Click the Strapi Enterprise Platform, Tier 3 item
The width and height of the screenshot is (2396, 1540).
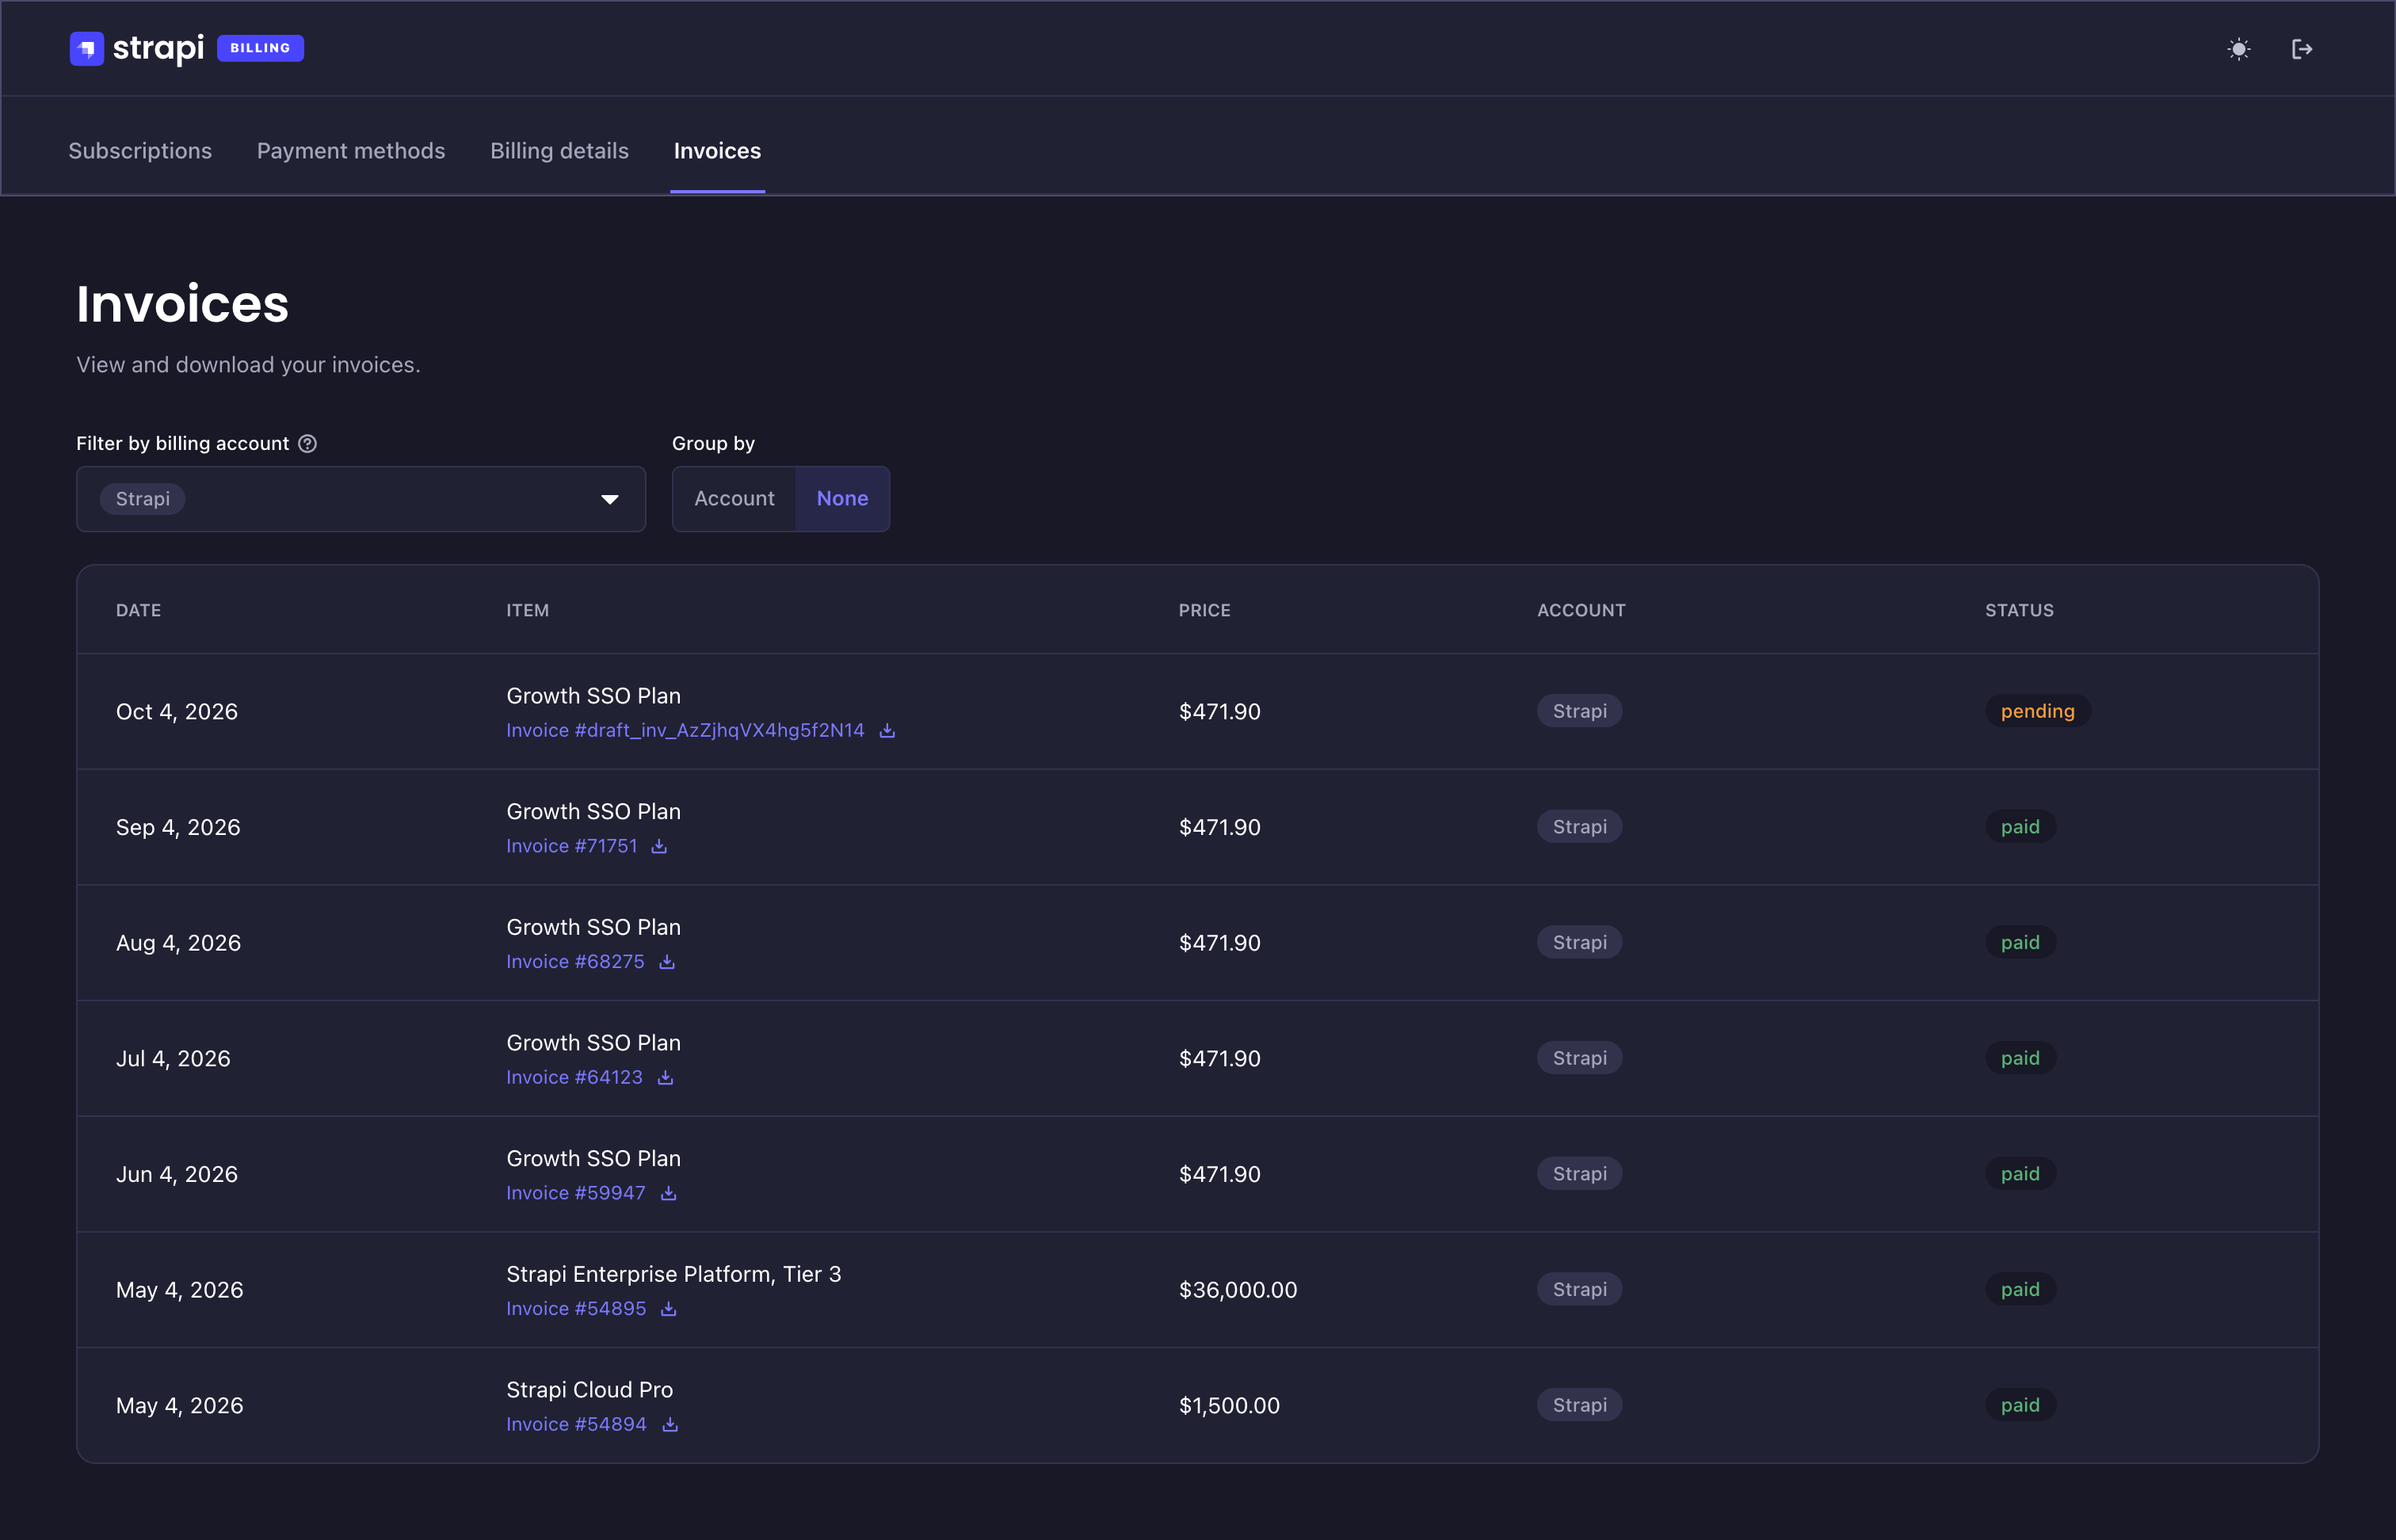(673, 1274)
